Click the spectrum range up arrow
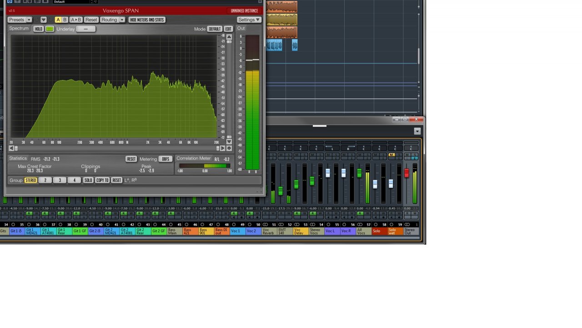Image resolution: width=582 pixels, height=328 pixels. coord(229,37)
